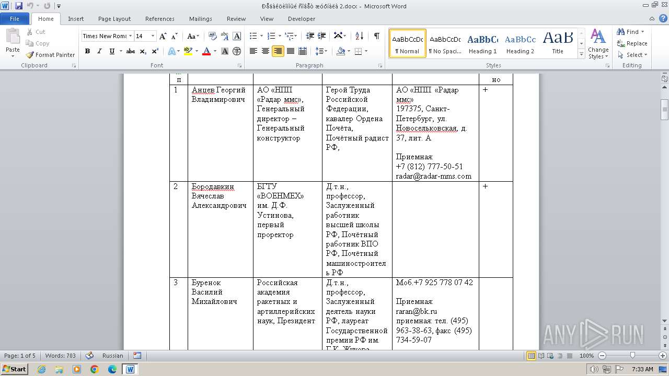Open the File tab
669x376 pixels.
[15, 19]
